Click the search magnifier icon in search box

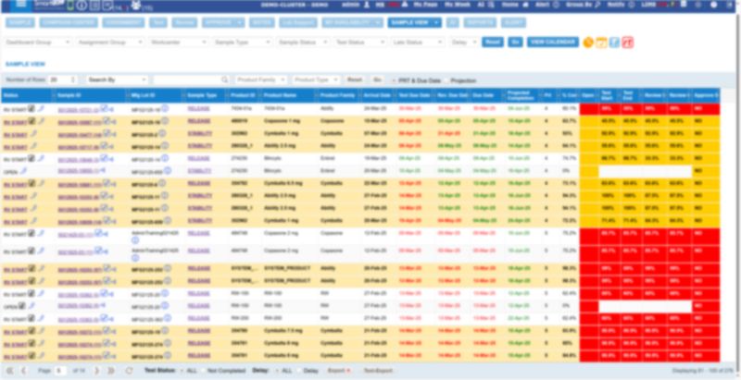225,80
